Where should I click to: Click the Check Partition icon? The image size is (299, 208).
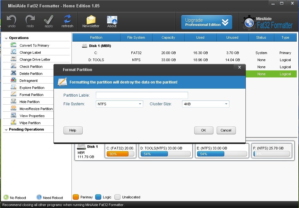(13, 66)
